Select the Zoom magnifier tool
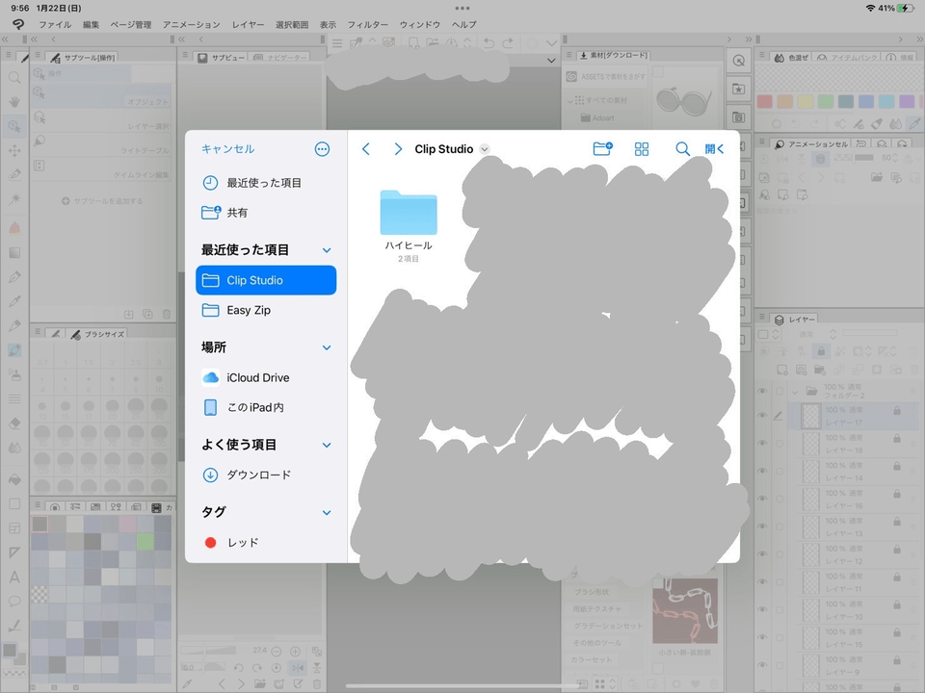The height and width of the screenshot is (693, 925). tap(14, 77)
